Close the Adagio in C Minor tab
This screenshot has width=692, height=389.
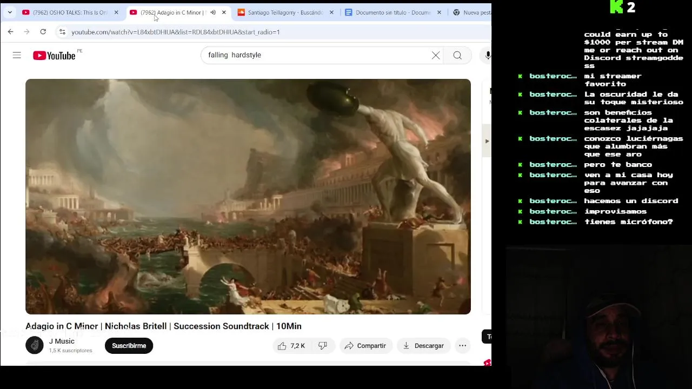pos(224,12)
